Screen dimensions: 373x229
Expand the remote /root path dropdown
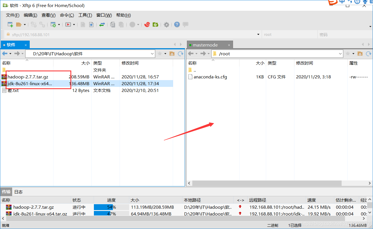pos(340,54)
